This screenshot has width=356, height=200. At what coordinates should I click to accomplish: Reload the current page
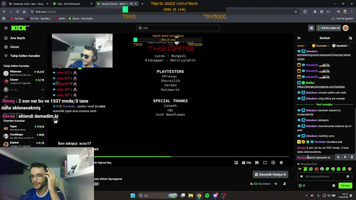point(18,12)
